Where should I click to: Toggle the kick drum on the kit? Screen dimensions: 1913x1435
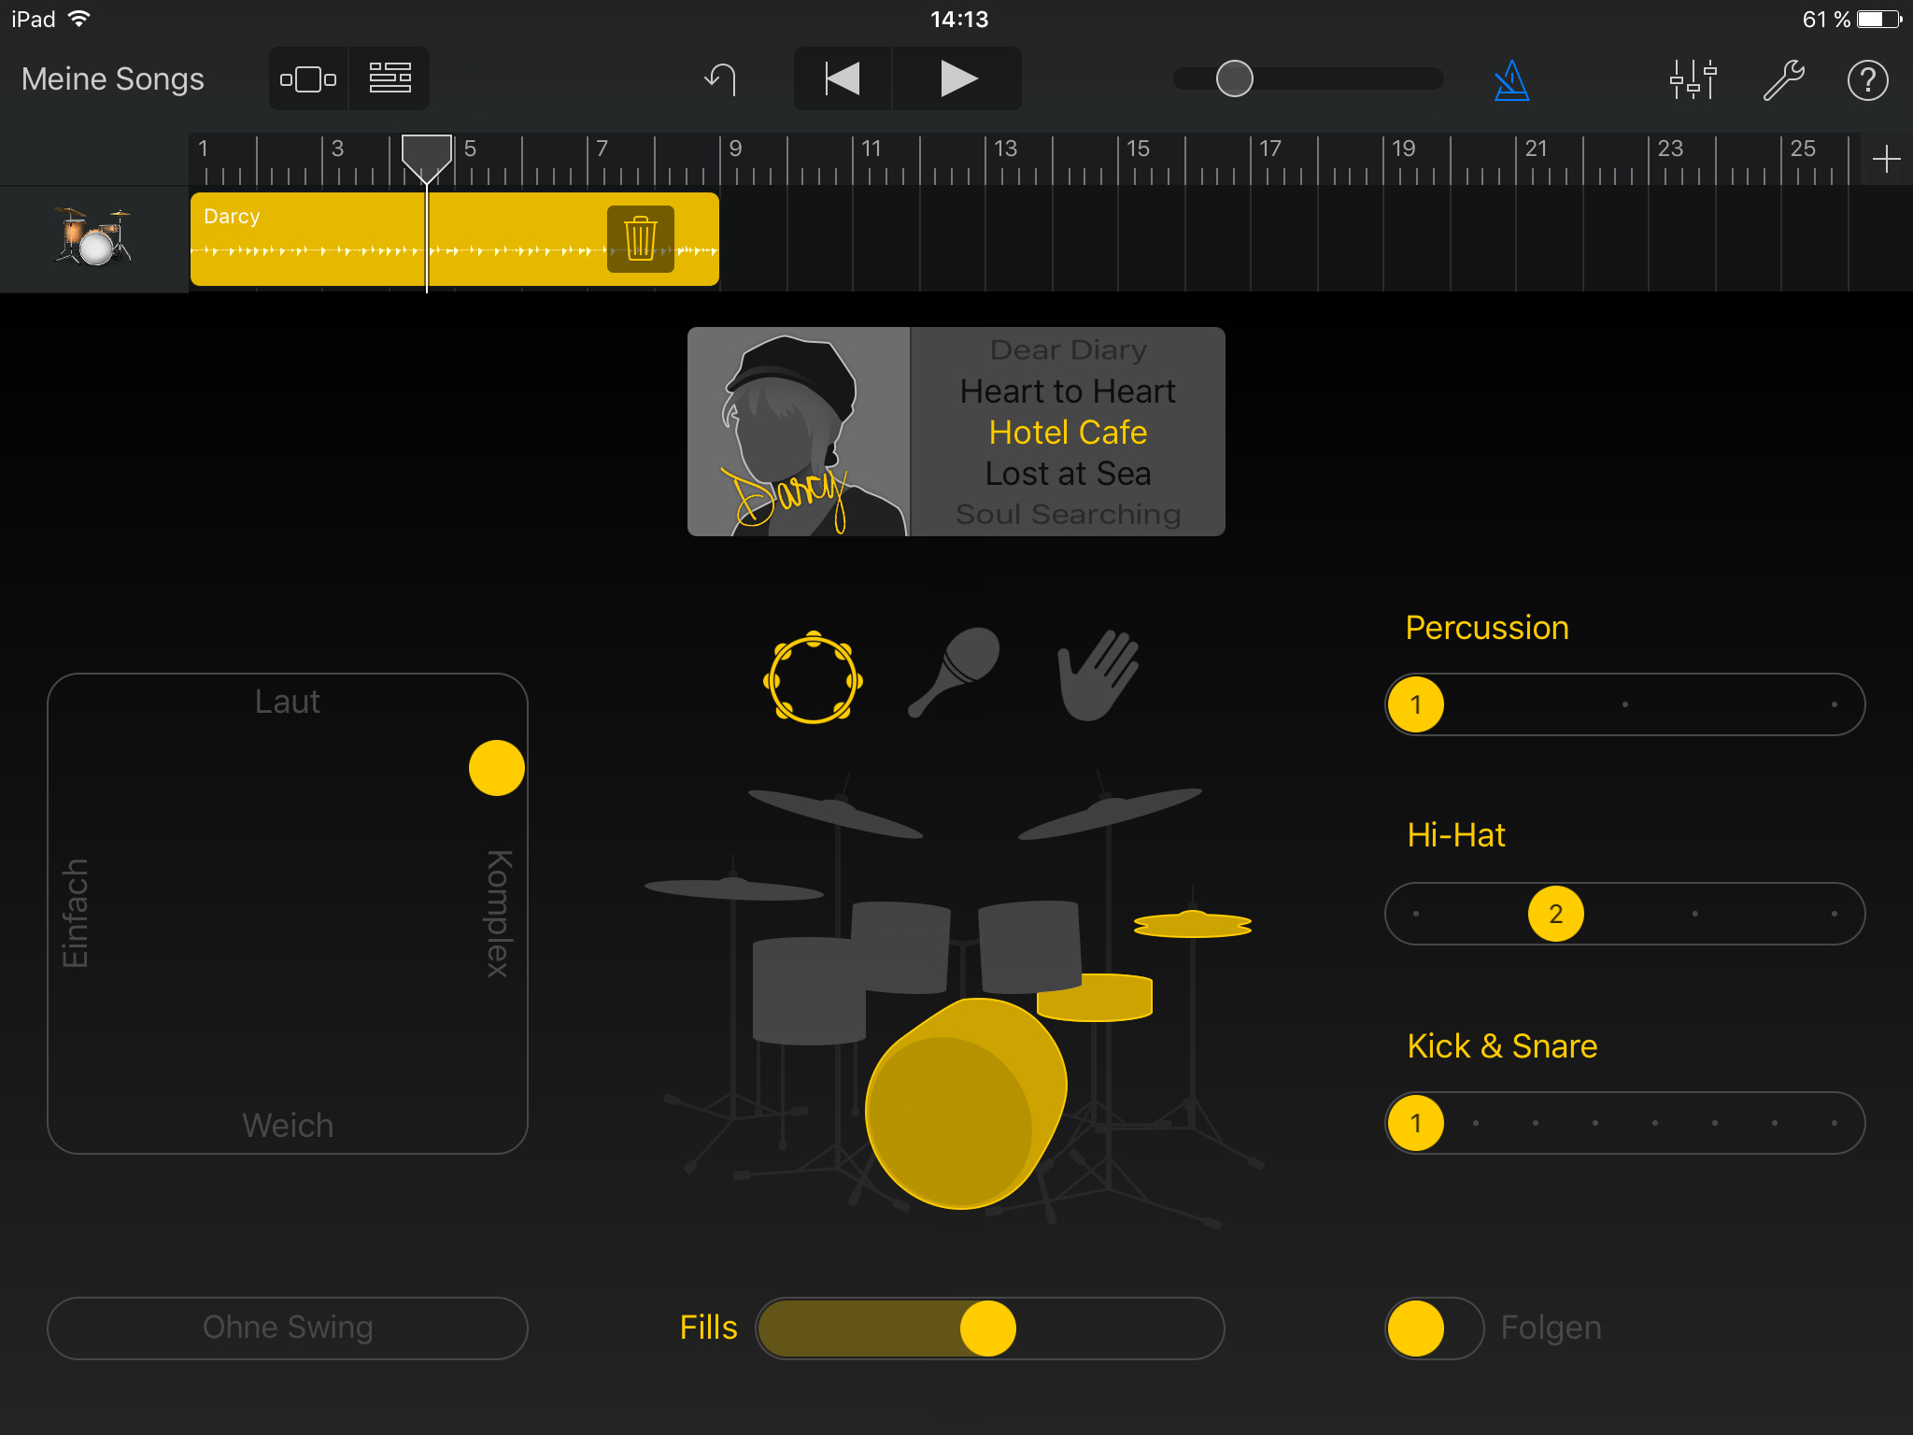[x=962, y=1107]
